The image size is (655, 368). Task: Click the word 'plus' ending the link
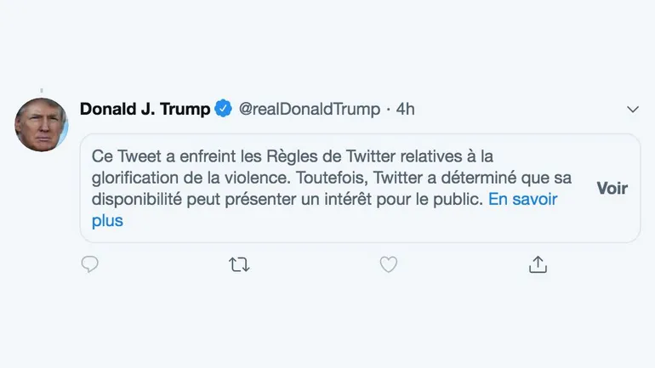[107, 221]
